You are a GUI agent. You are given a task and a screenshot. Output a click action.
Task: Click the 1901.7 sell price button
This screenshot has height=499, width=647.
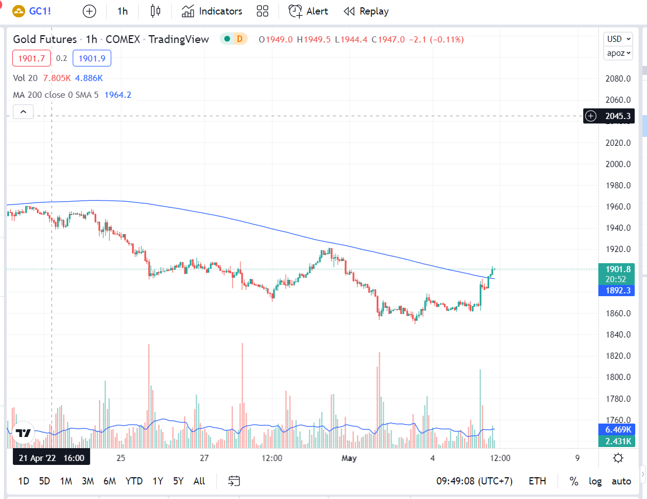31,58
